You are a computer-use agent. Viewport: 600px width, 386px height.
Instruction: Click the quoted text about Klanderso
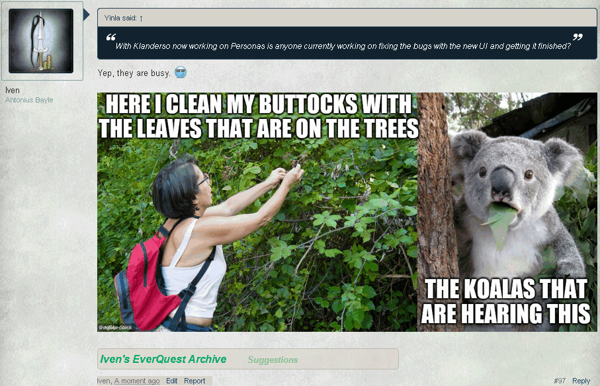(x=343, y=46)
